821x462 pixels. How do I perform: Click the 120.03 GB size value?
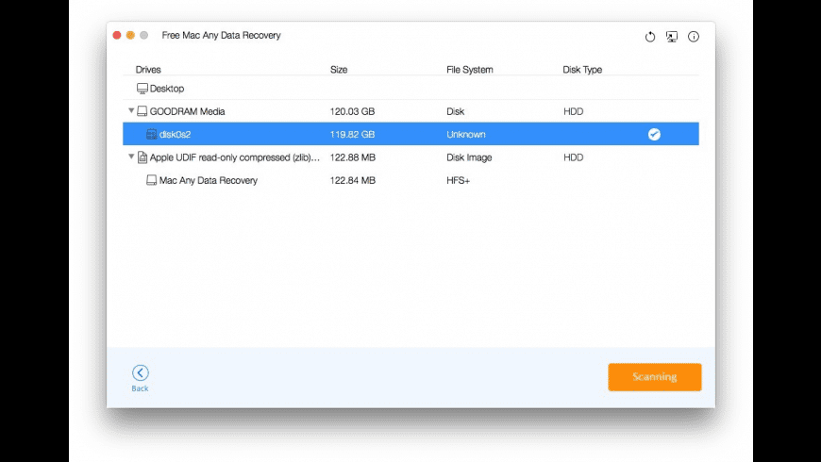pyautogui.click(x=352, y=111)
